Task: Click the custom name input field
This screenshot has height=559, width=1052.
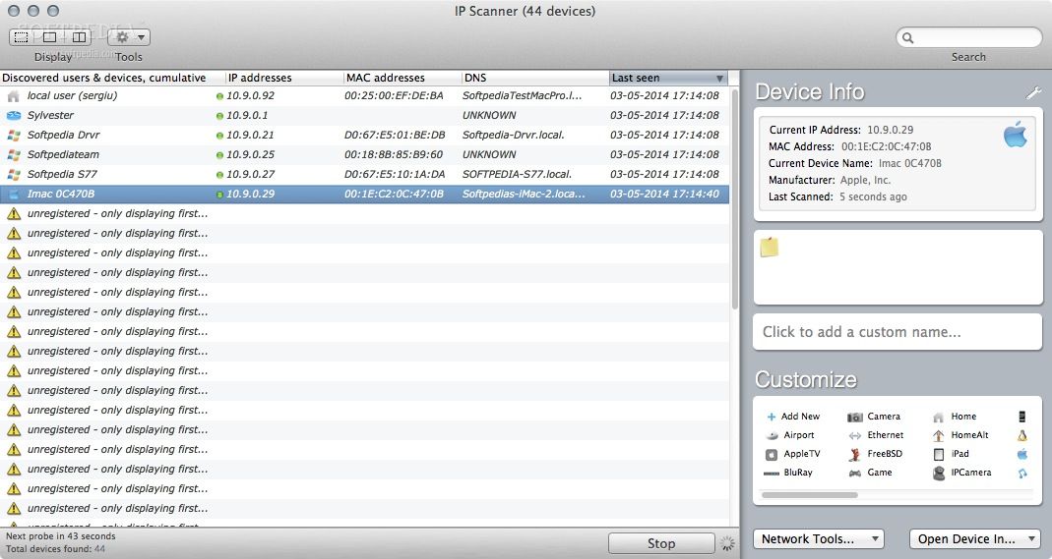Action: pos(897,332)
